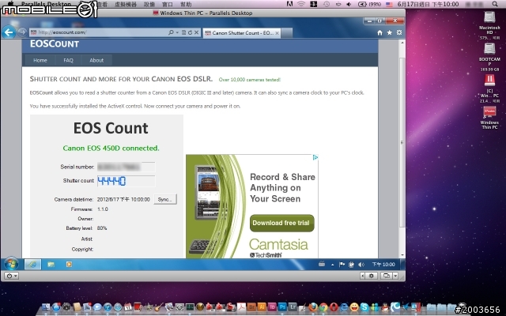
Task: Click the Windows taskbar clock 下午 10:00
Action: pyautogui.click(x=383, y=265)
